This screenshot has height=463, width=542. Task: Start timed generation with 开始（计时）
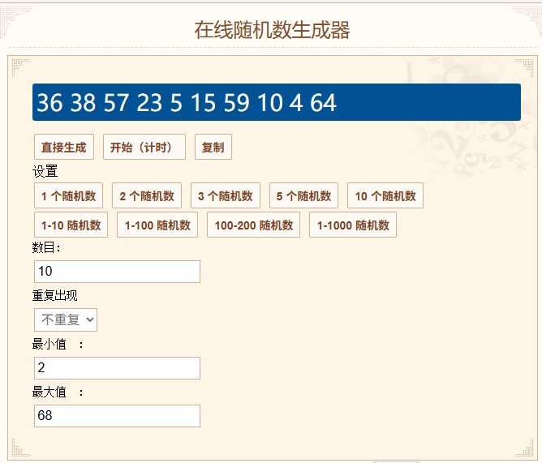(x=144, y=147)
